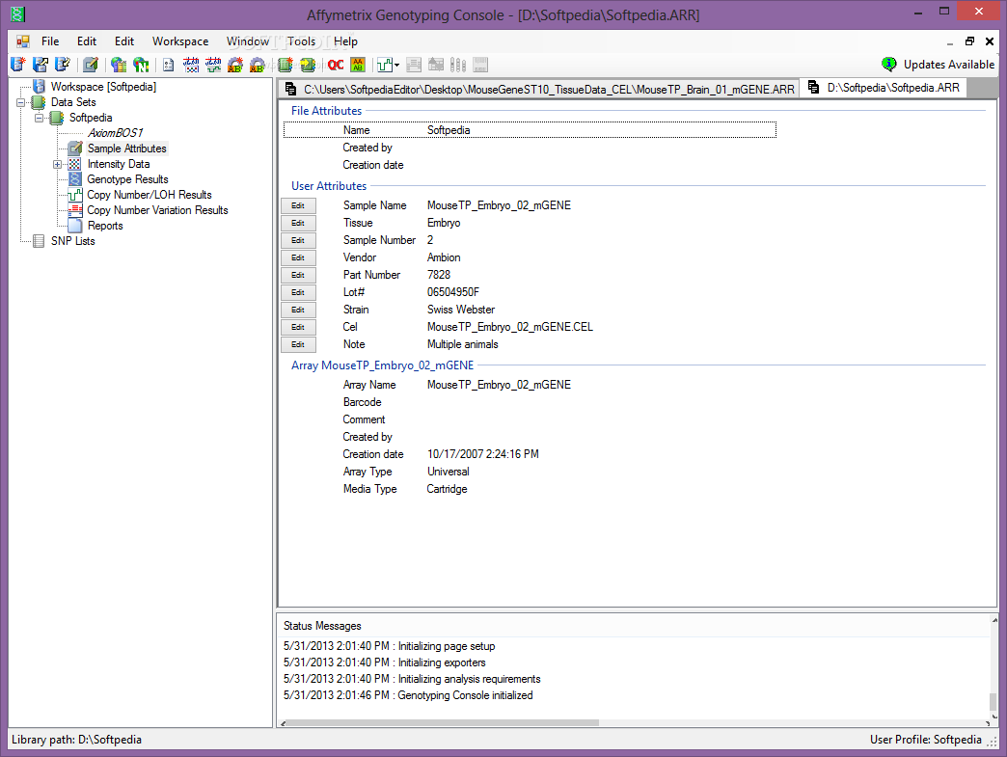
Task: Open the Updates Available link
Action: (x=948, y=65)
